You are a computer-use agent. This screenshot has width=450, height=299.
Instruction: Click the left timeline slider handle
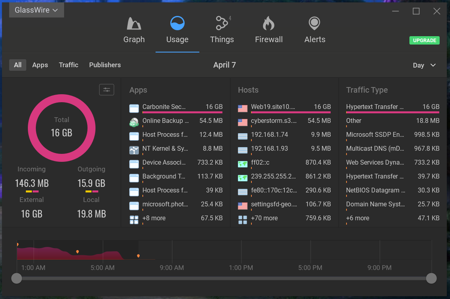pyautogui.click(x=17, y=278)
